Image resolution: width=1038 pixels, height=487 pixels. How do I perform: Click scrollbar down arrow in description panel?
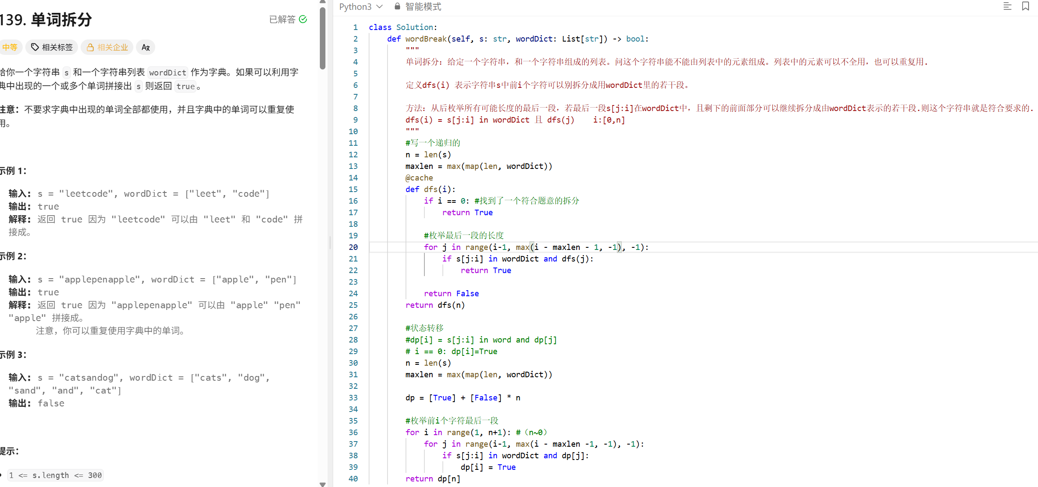tap(323, 484)
